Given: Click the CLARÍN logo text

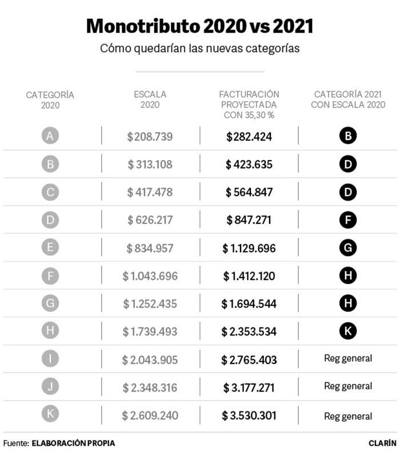Looking at the screenshot, I should point(383,443).
